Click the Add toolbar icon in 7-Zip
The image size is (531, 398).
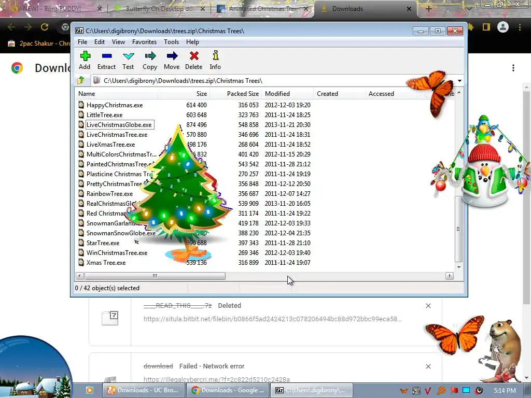pyautogui.click(x=85, y=56)
